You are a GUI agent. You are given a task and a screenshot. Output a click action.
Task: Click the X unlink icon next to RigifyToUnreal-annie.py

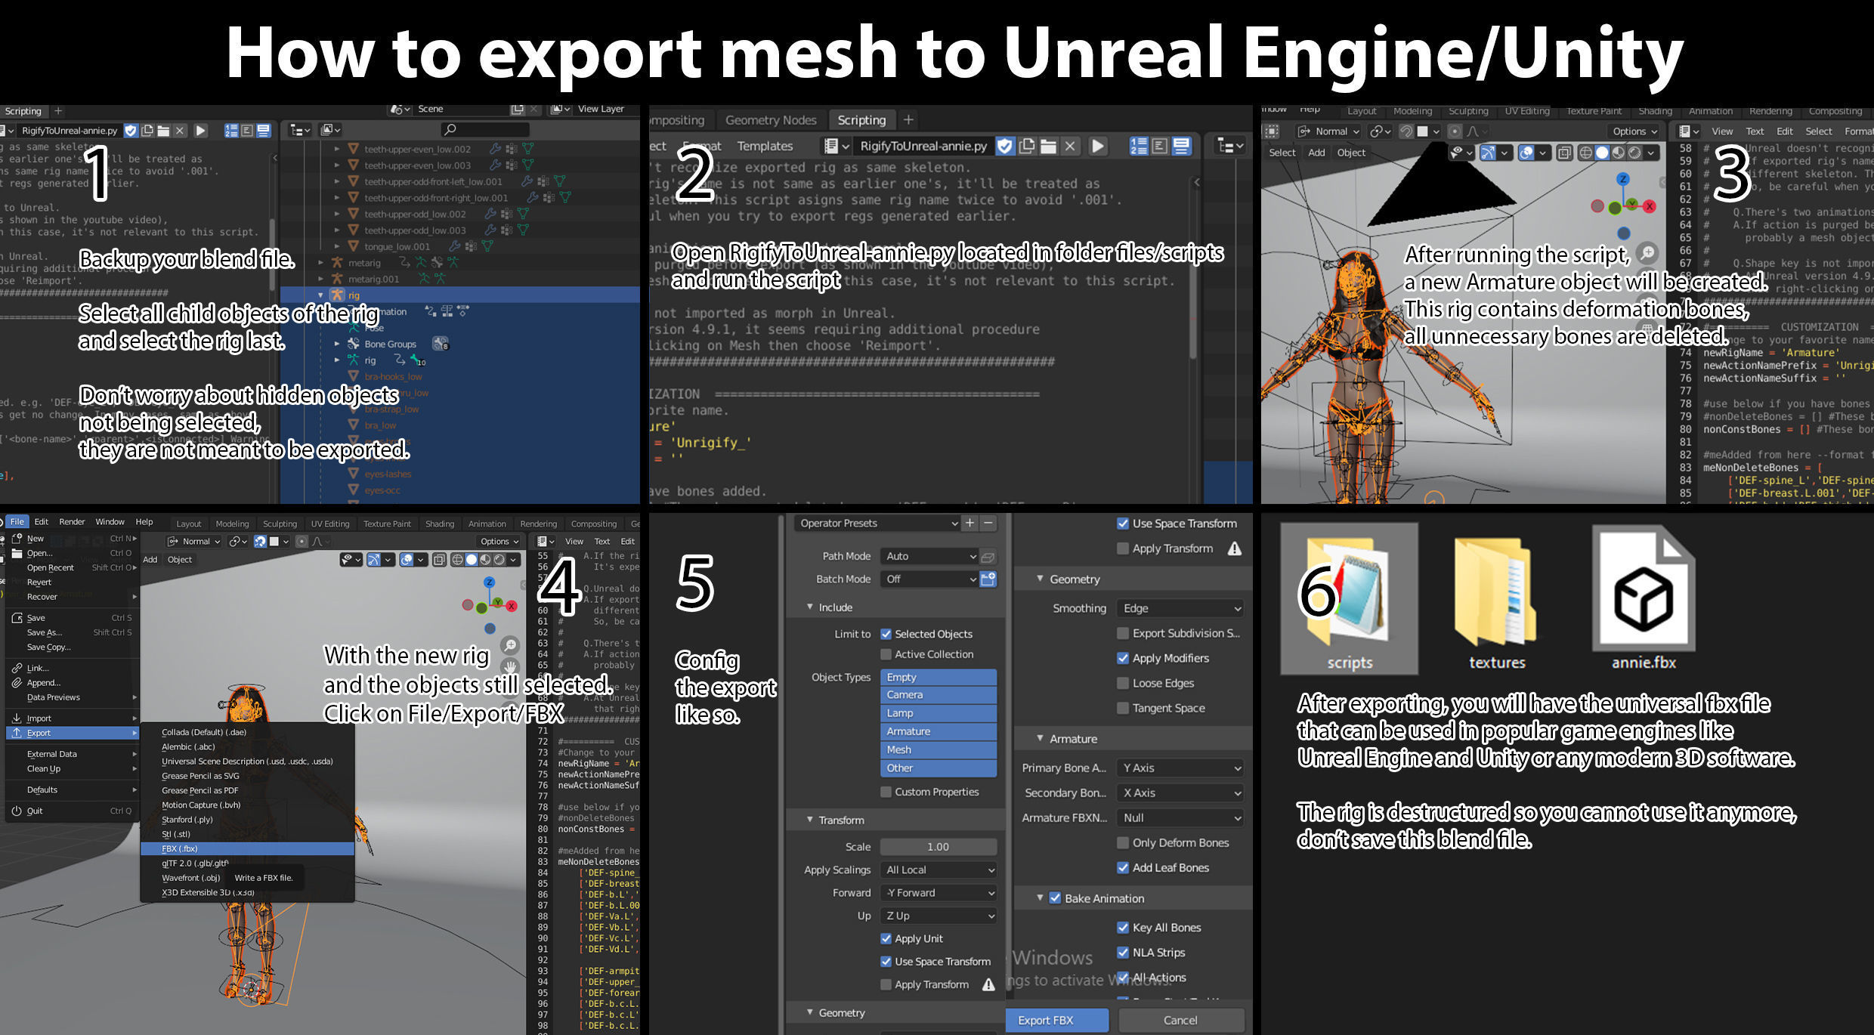[1070, 146]
